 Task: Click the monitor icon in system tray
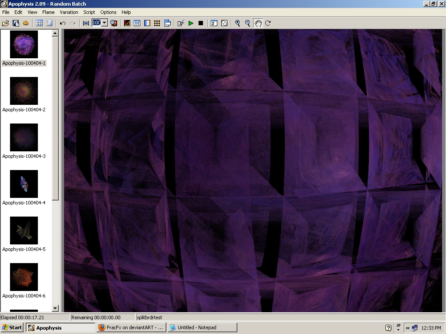pyautogui.click(x=415, y=328)
